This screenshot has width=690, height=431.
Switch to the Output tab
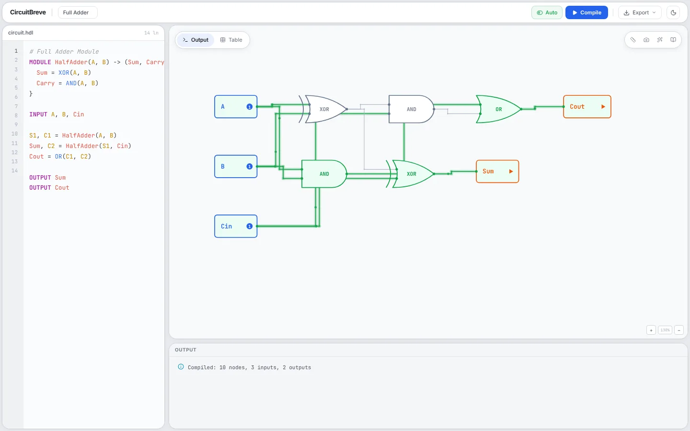pyautogui.click(x=196, y=40)
